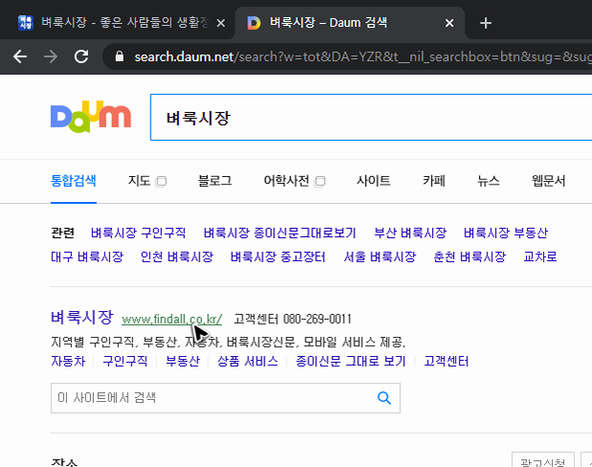Image resolution: width=592 pixels, height=467 pixels.
Task: Close the 벼룩시장 - 좋은 사람들의 tab
Action: (221, 23)
